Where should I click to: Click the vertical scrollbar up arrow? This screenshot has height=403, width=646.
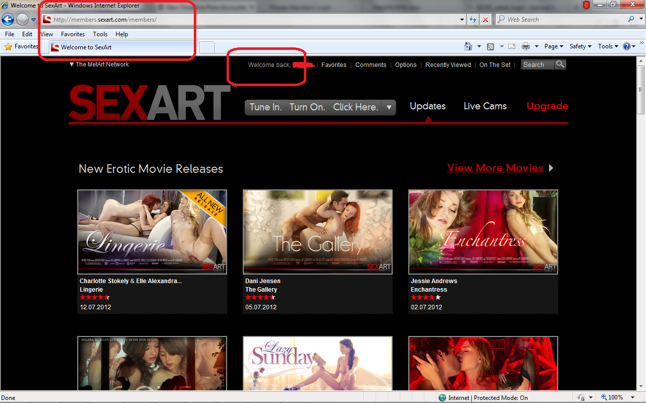pos(641,60)
